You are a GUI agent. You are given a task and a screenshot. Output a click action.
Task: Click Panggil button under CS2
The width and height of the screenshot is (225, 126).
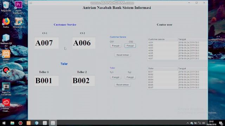pyautogui.click(x=130, y=46)
